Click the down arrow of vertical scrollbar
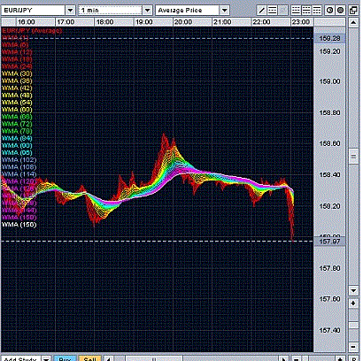Screen dimensions: 363x361 (353, 290)
